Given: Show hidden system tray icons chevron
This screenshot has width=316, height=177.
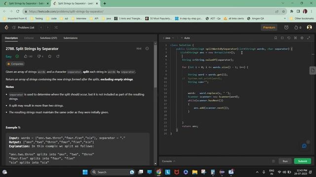Looking at the screenshot, I should point(257,172).
